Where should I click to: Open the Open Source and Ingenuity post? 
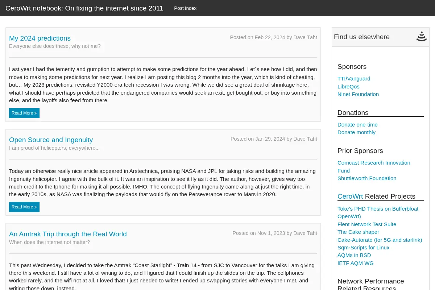tap(51, 140)
